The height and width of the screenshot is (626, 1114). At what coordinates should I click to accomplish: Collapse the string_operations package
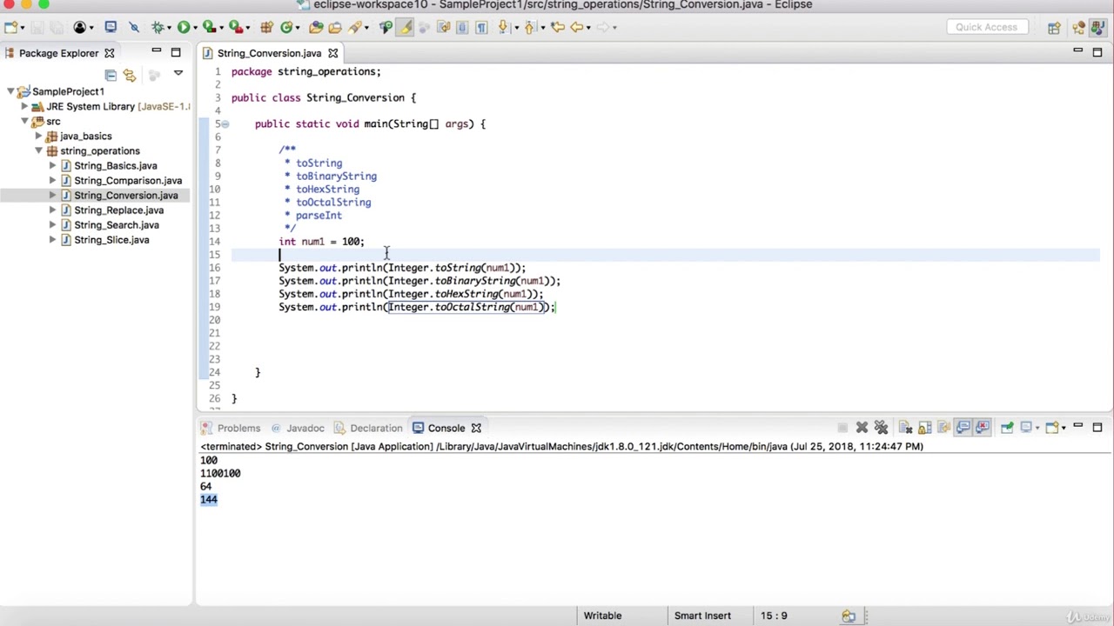(x=38, y=150)
